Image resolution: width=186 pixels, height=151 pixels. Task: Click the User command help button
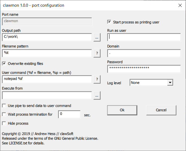click(x=97, y=79)
